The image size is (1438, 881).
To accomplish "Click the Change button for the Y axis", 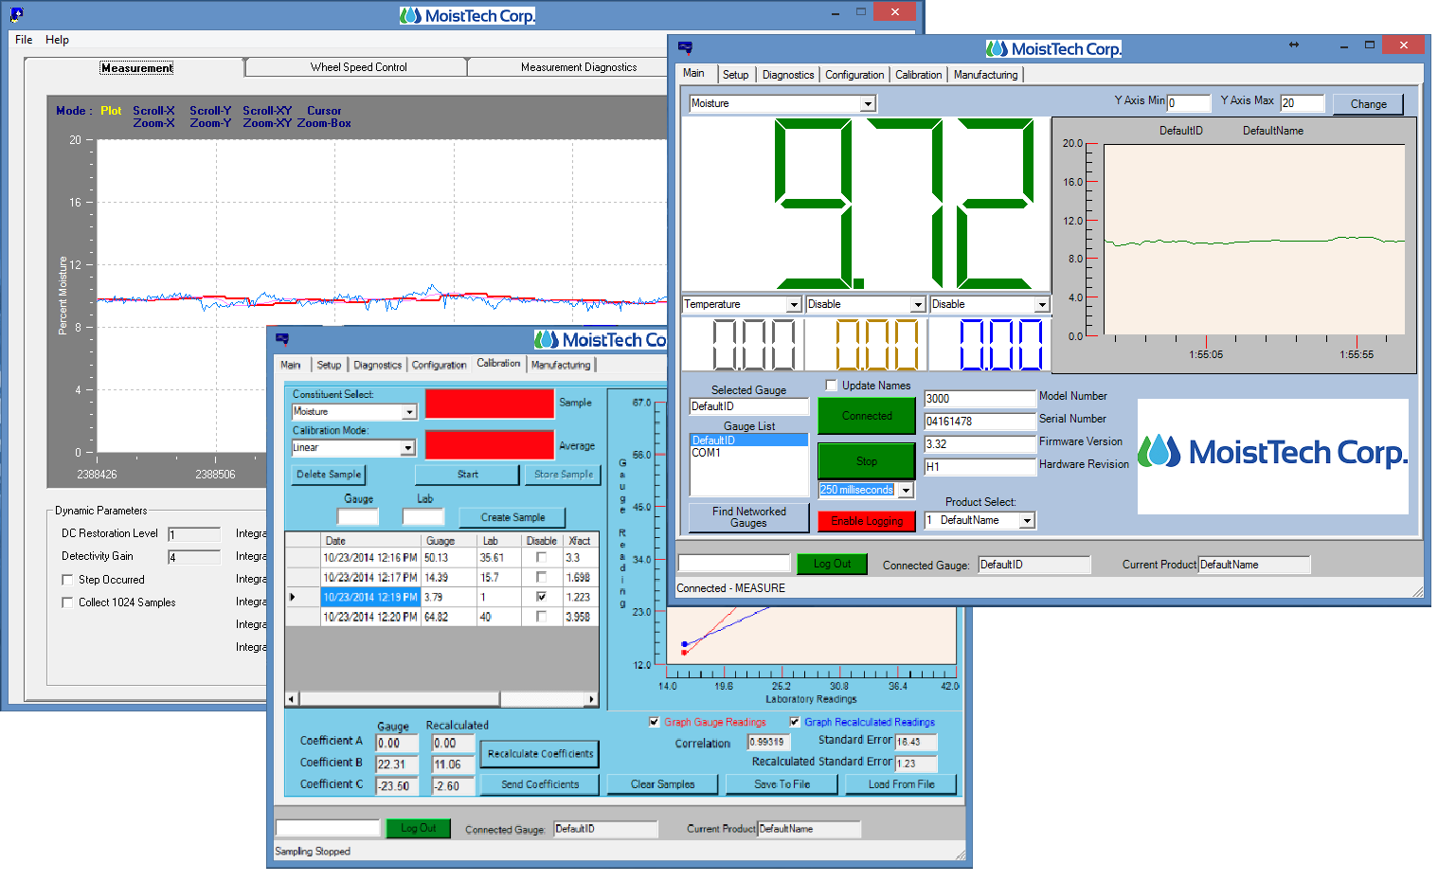I will click(1368, 104).
